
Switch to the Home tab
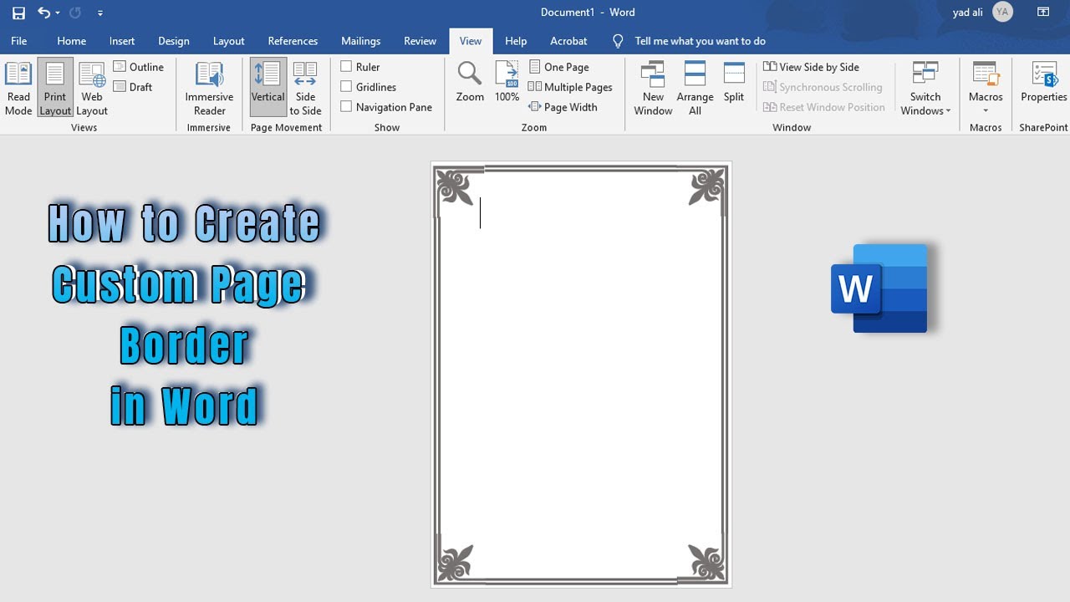click(71, 41)
